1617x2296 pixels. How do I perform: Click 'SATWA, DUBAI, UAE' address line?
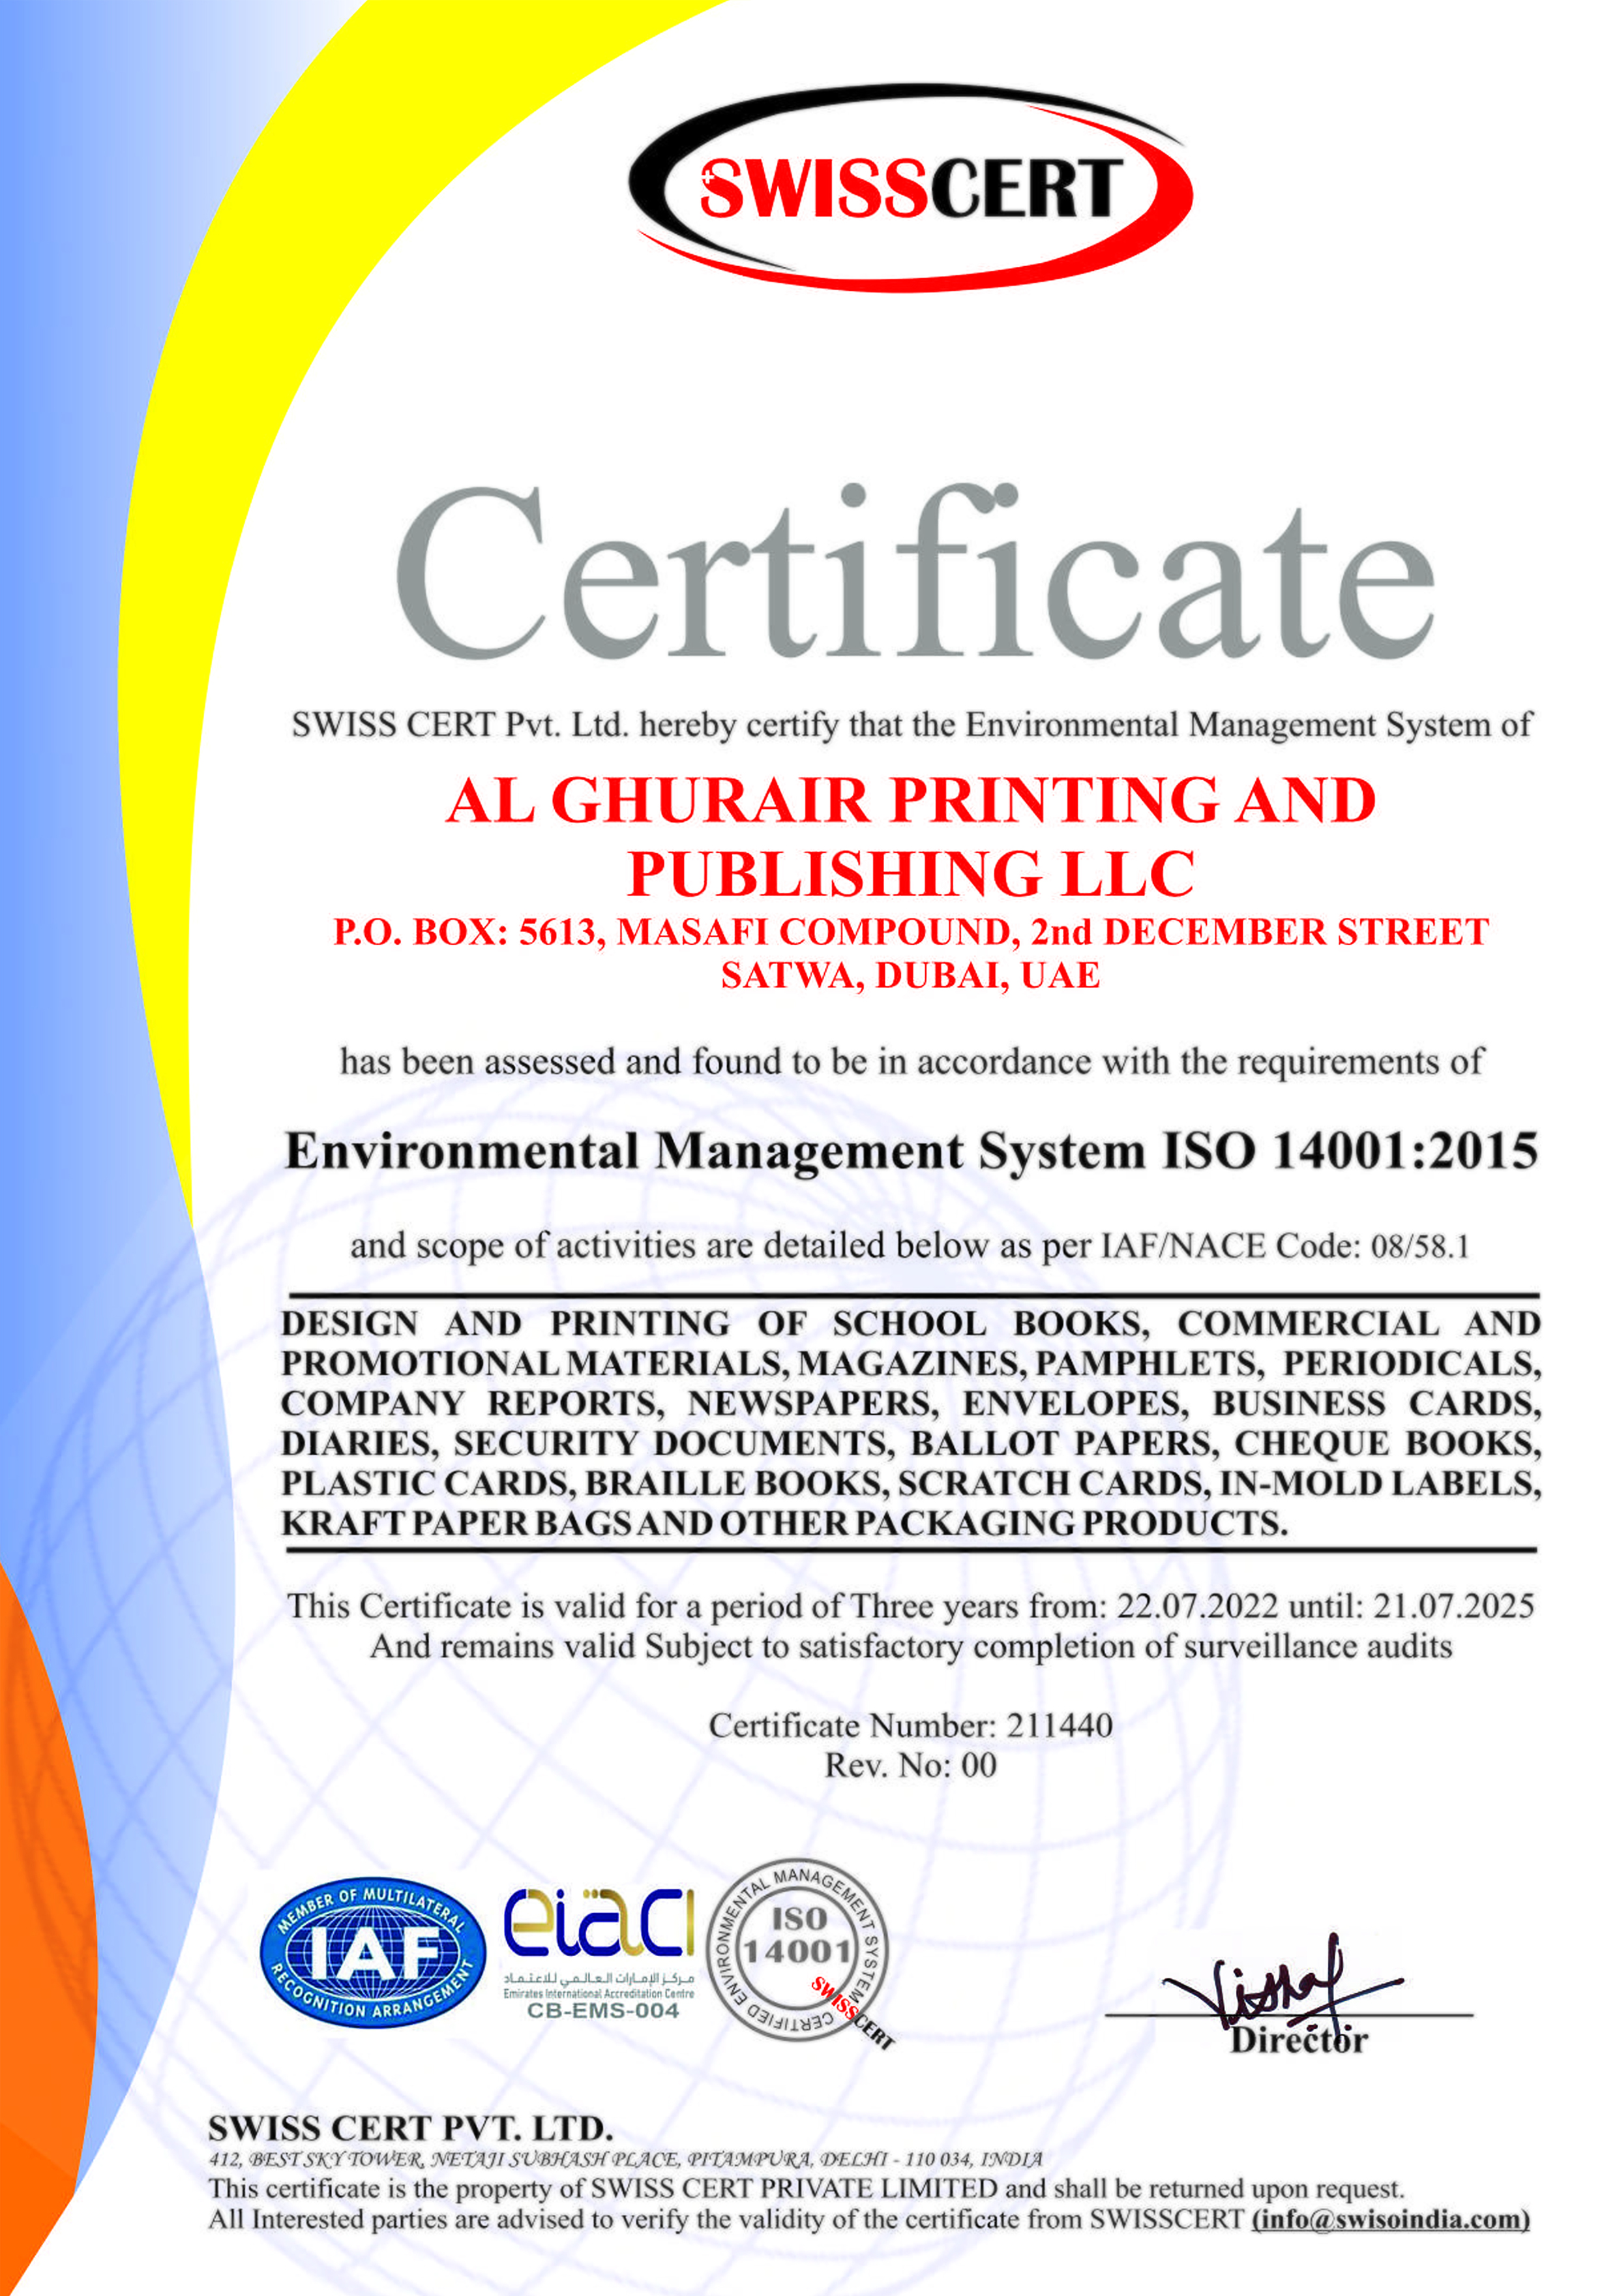tap(910, 975)
